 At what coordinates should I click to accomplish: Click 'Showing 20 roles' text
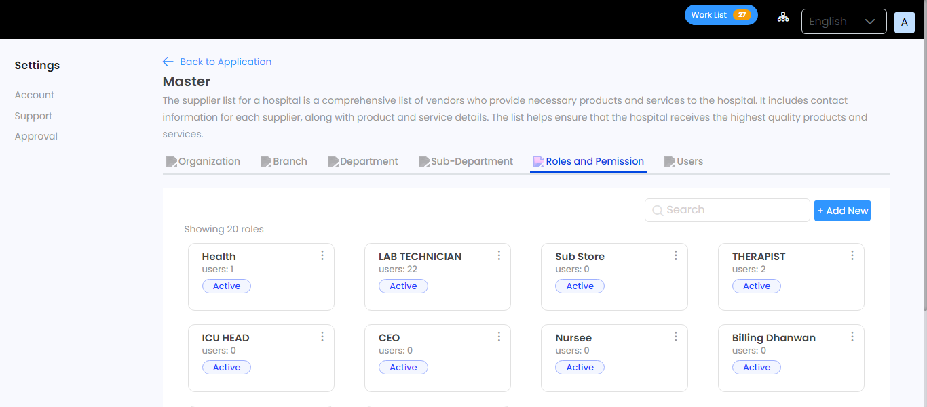(224, 229)
